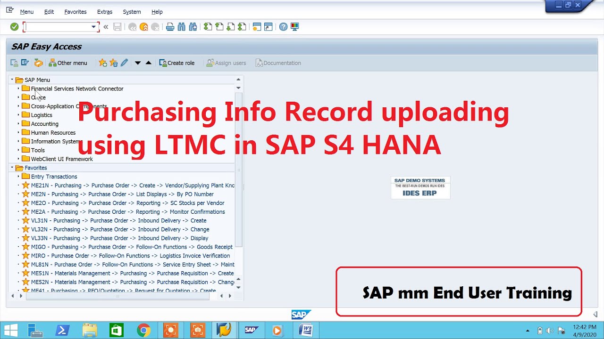Go to Last Page icon

pyautogui.click(x=242, y=27)
